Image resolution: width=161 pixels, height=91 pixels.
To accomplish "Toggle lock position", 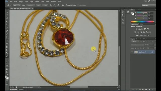I will coord(141,48).
